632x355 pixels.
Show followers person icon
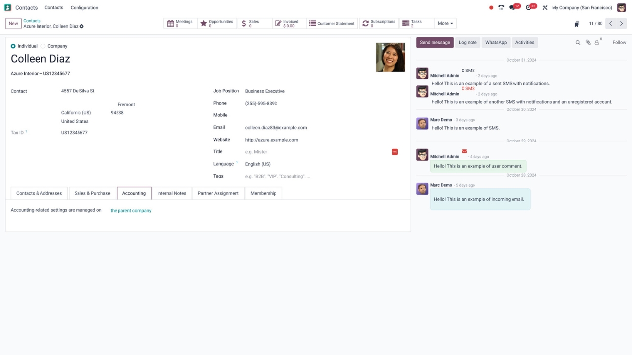tap(597, 42)
